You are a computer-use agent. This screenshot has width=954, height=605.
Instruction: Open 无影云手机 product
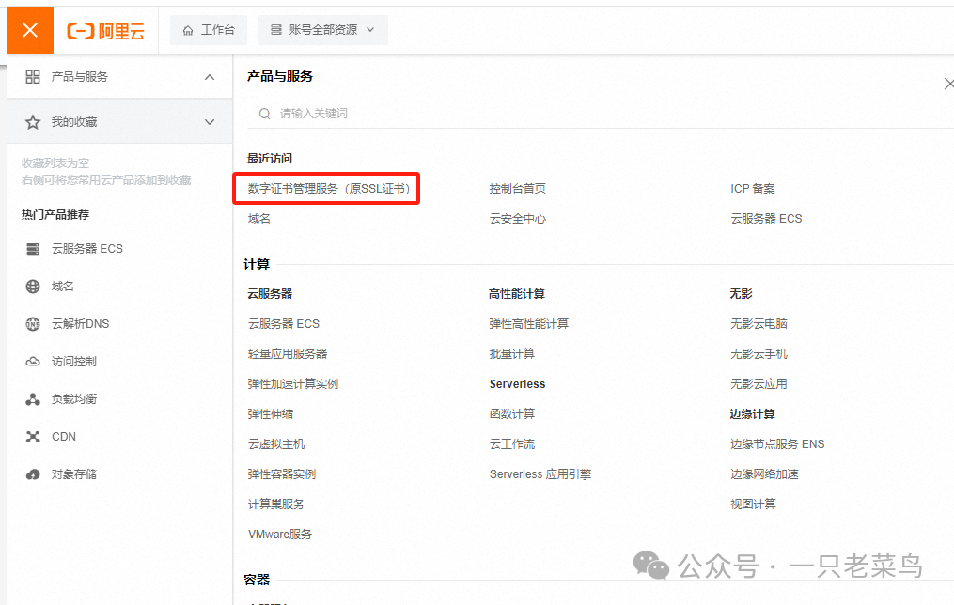pyautogui.click(x=759, y=354)
